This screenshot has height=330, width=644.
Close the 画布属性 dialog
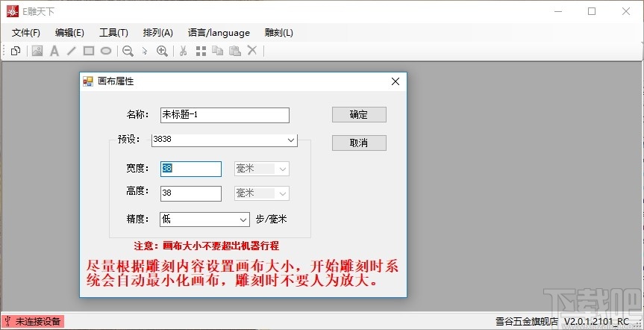click(396, 81)
